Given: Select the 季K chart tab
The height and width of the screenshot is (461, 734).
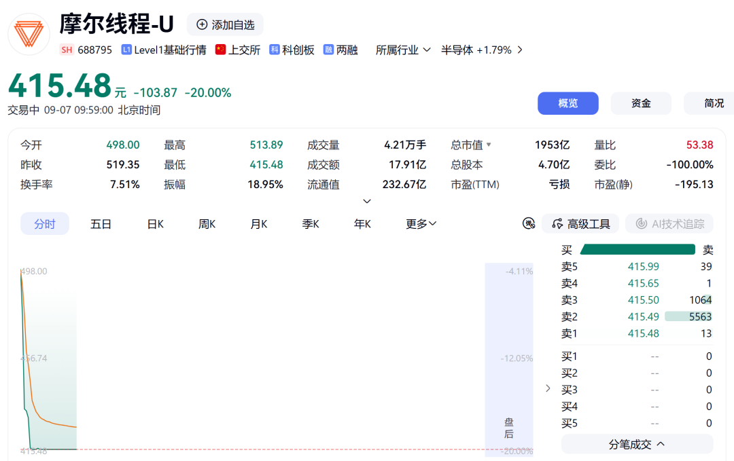Looking at the screenshot, I should pos(311,224).
